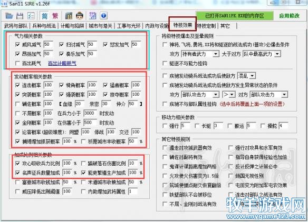
Task: Click the 连击概率 value field
Action: 48,85
